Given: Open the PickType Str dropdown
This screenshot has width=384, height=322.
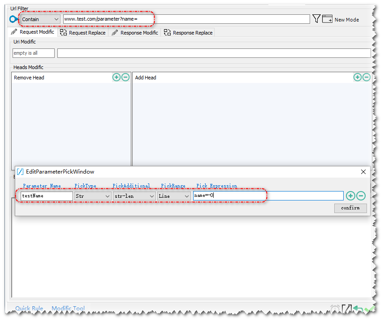Looking at the screenshot, I should tap(92, 196).
